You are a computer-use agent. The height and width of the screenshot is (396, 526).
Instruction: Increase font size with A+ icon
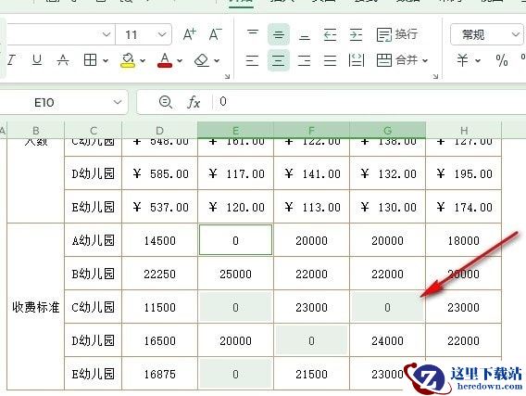[x=190, y=34]
